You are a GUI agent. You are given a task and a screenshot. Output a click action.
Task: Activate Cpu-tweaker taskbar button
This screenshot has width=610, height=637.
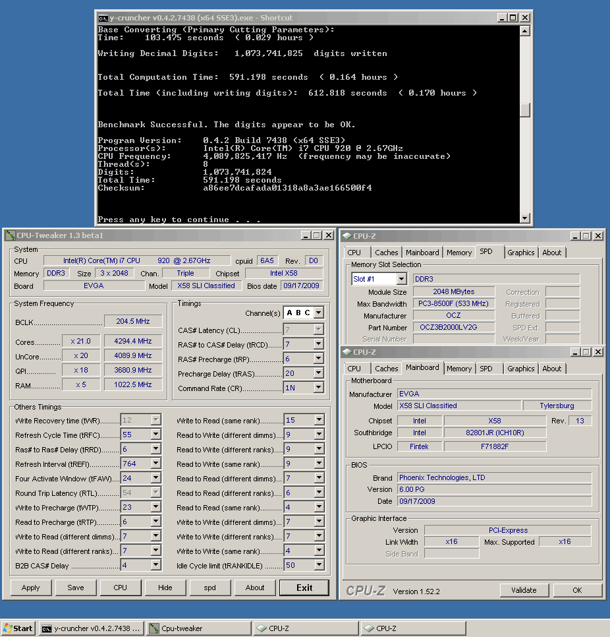click(198, 628)
